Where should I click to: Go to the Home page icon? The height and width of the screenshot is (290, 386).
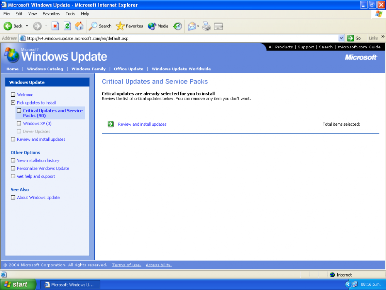click(79, 26)
